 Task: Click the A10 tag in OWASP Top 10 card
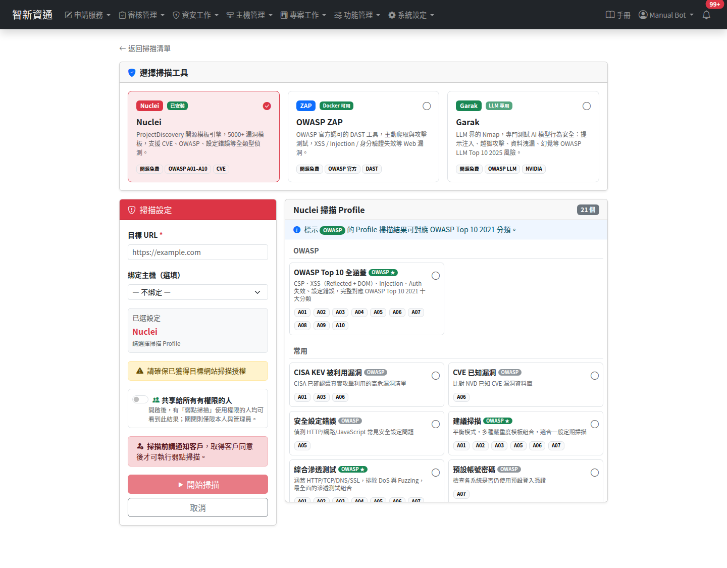click(x=340, y=325)
